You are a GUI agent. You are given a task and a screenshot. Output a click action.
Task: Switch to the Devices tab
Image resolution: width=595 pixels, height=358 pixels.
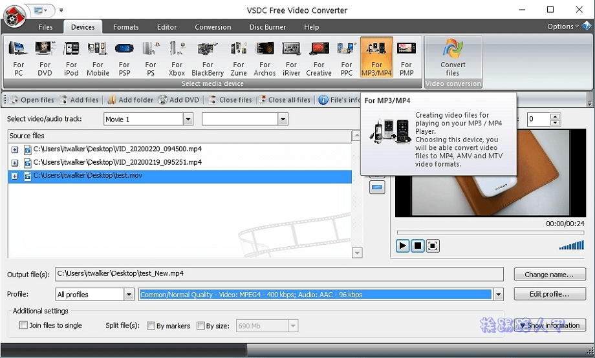tap(83, 27)
